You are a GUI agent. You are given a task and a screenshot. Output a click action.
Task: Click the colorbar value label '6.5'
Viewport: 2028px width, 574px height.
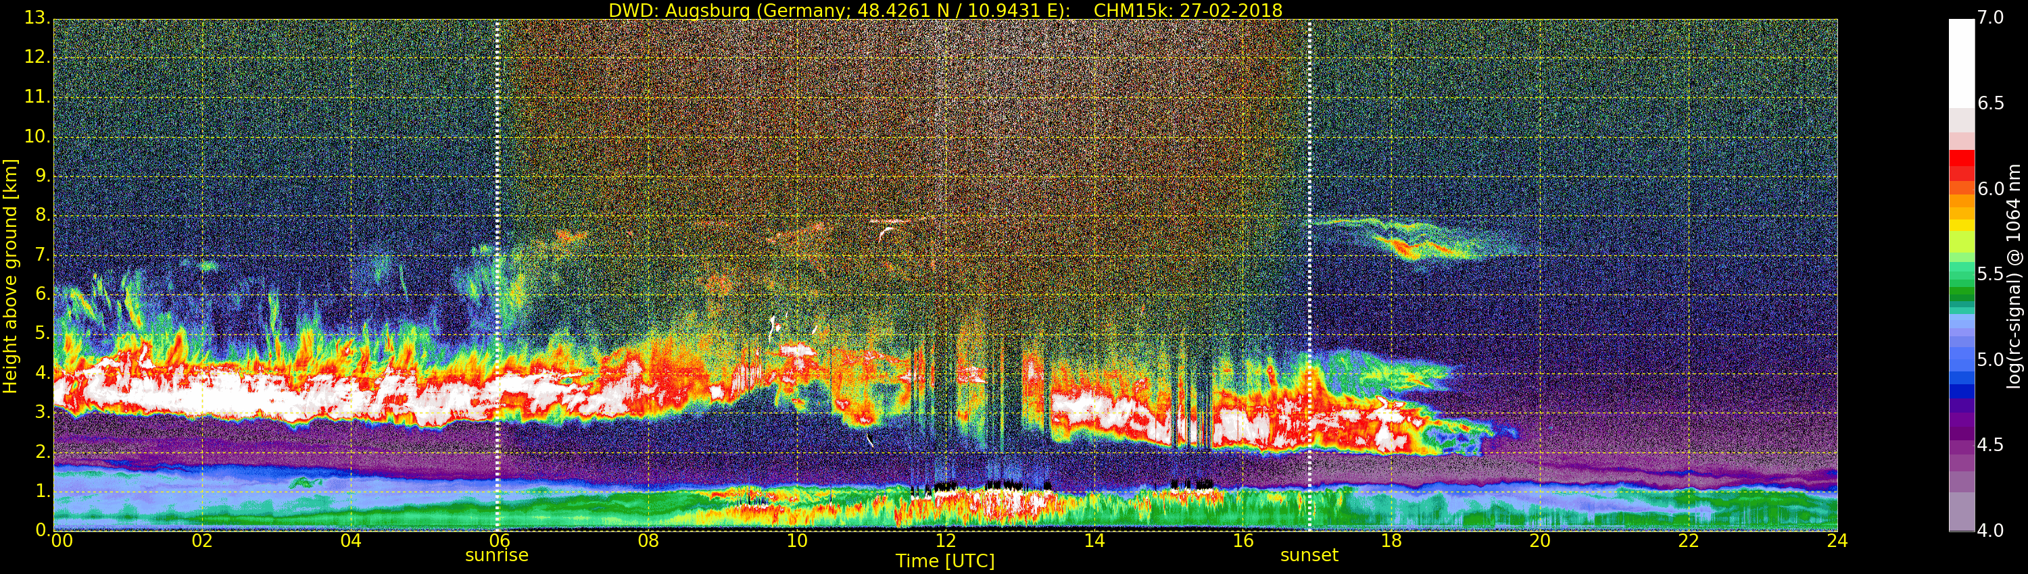(x=1990, y=104)
